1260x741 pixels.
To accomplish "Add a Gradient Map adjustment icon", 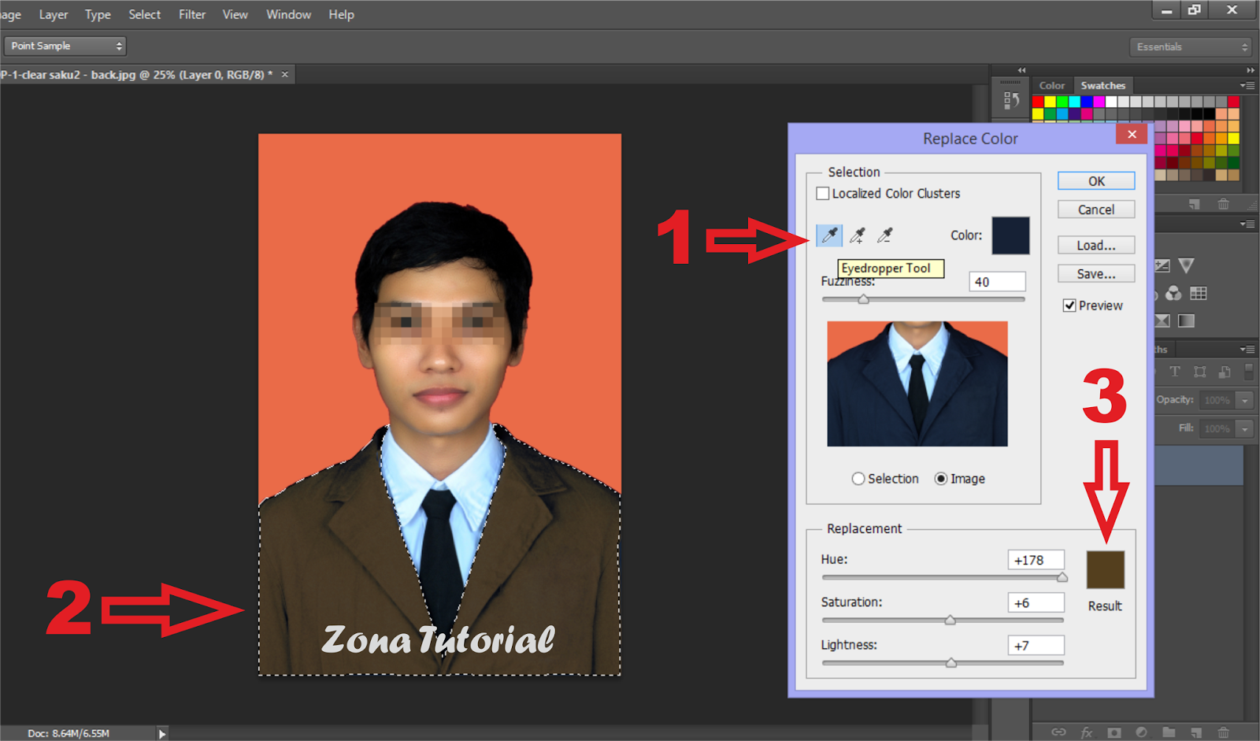I will tap(1186, 320).
